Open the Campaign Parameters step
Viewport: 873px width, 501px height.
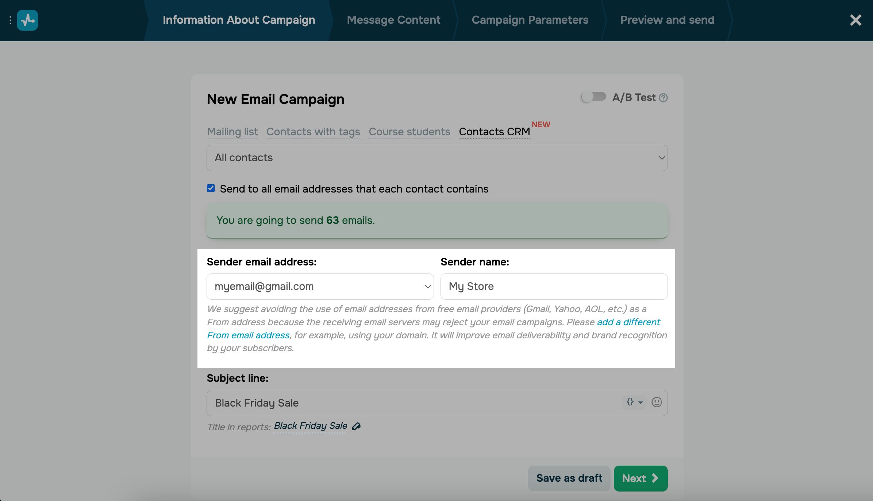click(x=530, y=20)
